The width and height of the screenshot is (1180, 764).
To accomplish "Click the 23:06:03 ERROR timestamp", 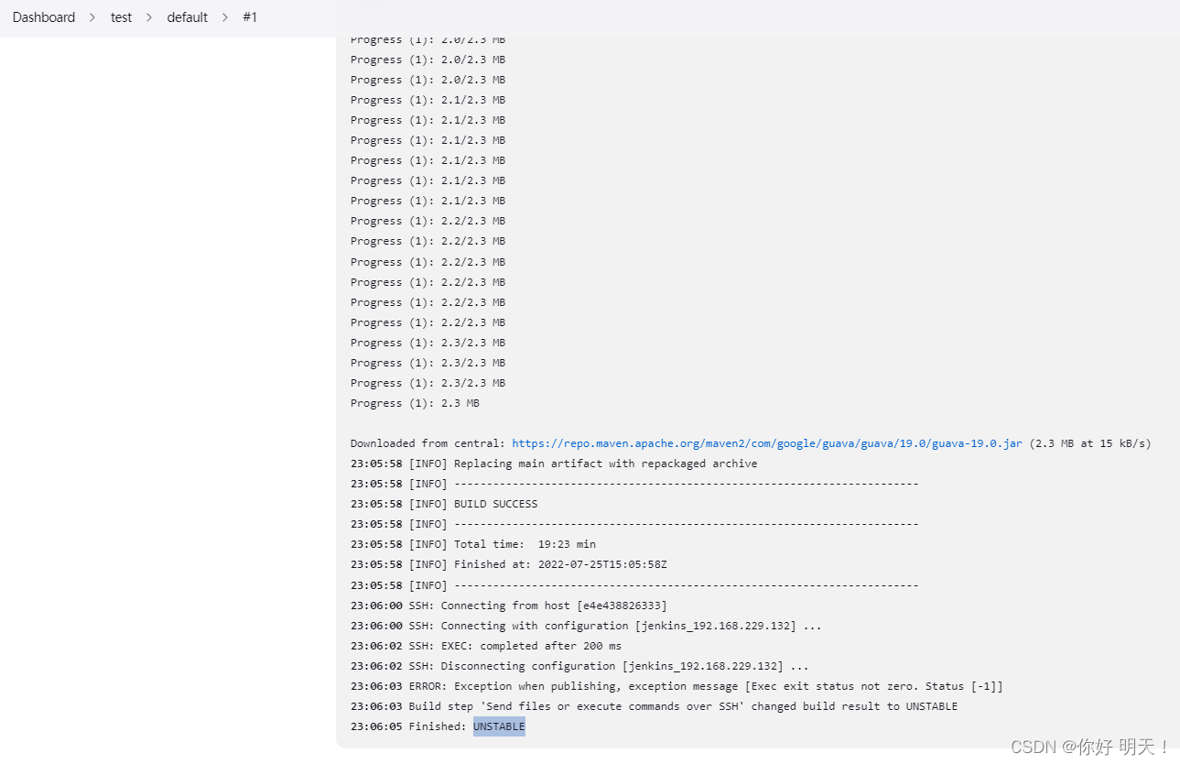I will 376,686.
